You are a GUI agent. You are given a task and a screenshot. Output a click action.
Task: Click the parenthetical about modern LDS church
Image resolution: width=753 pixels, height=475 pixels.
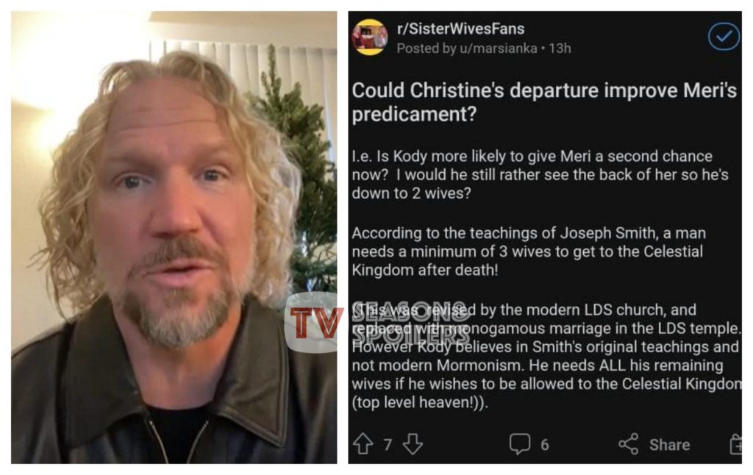click(546, 356)
